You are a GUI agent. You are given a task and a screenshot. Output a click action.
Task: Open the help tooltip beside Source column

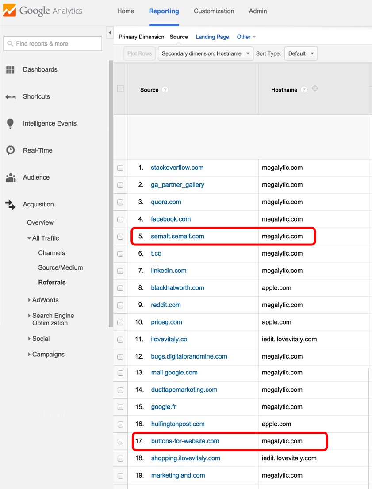pyautogui.click(x=165, y=89)
